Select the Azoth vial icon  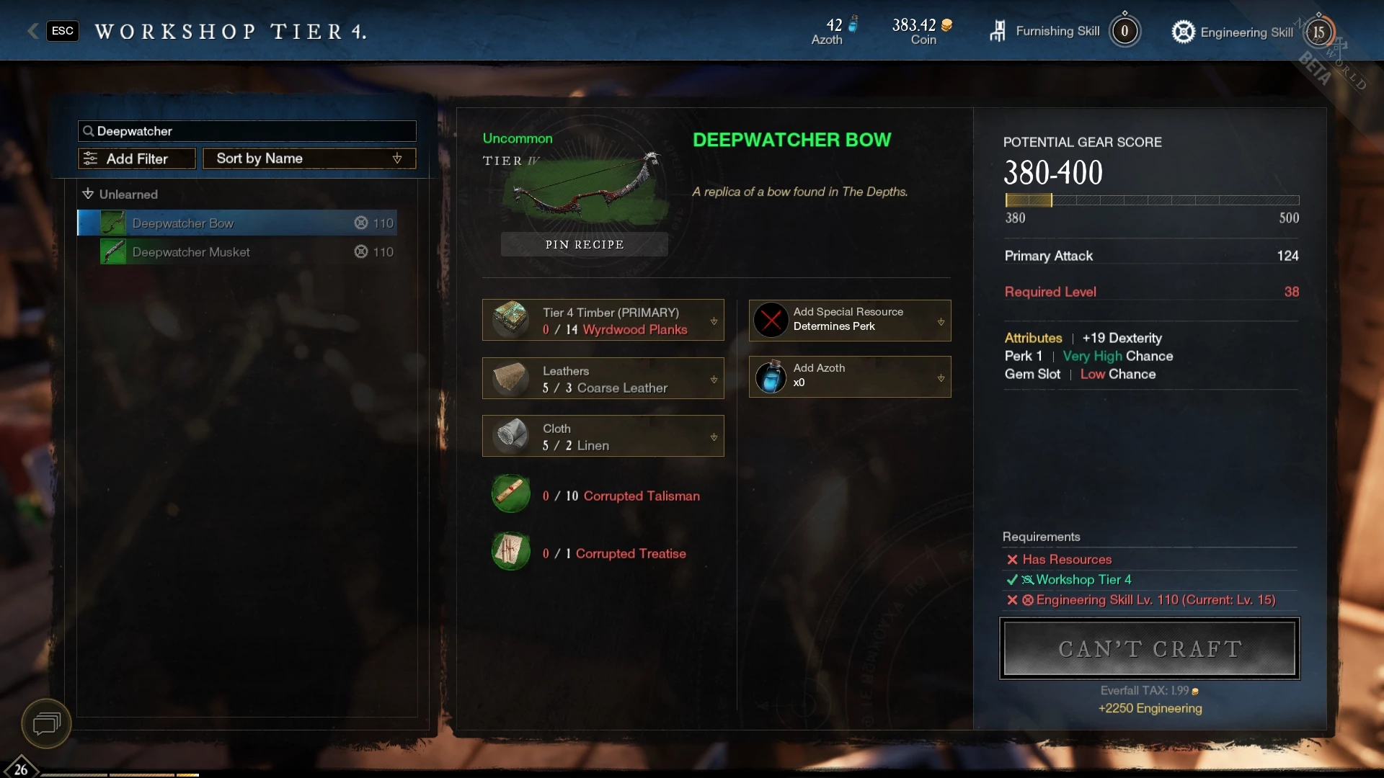click(x=771, y=377)
